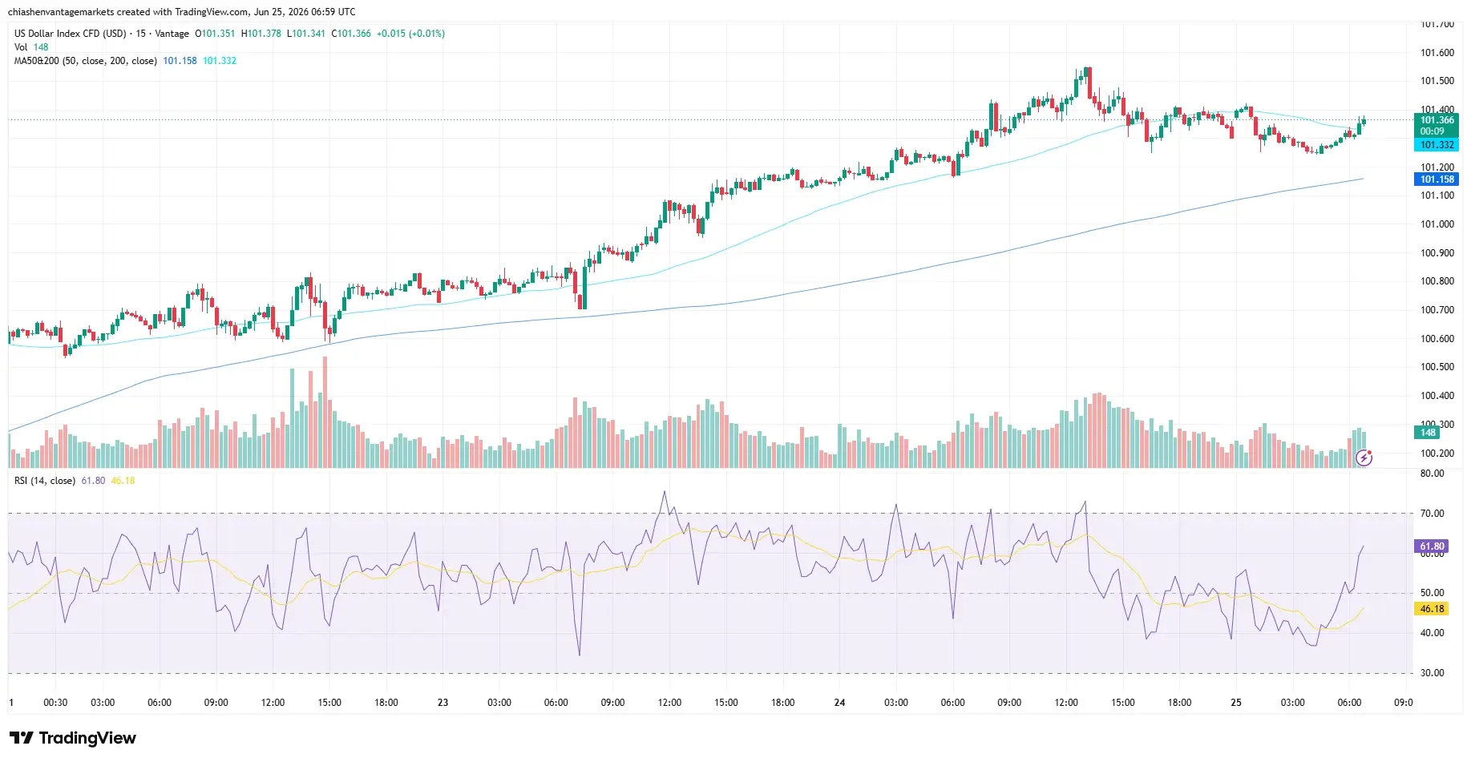The height and width of the screenshot is (762, 1471).
Task: Click the open price O101.351 in header
Action: tap(215, 34)
